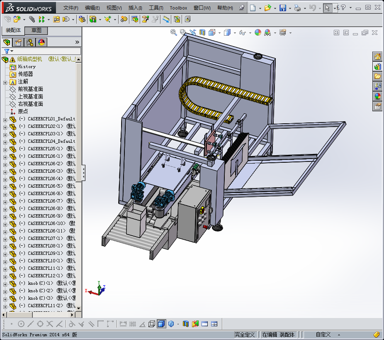Click the Save floppy disk icon
Screen dimensions: 384x340
point(283,8)
